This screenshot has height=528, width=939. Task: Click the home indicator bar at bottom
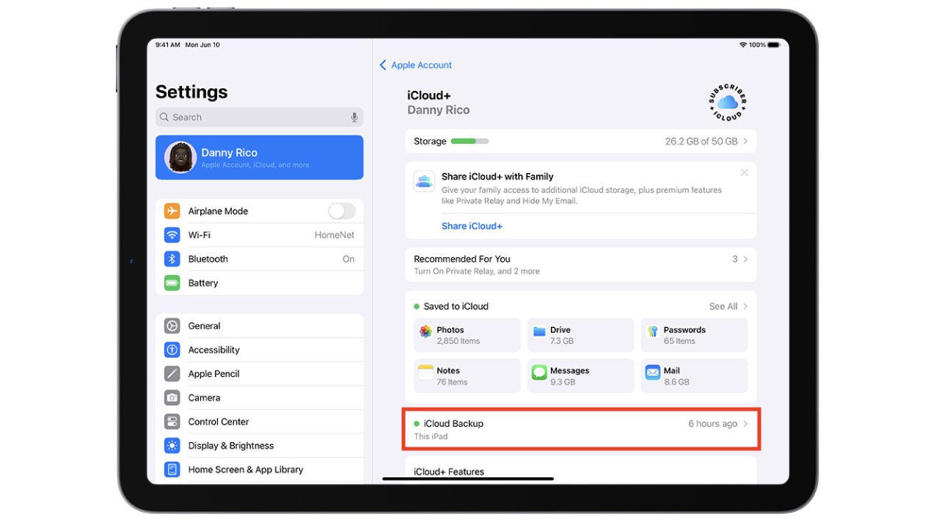tap(468, 479)
